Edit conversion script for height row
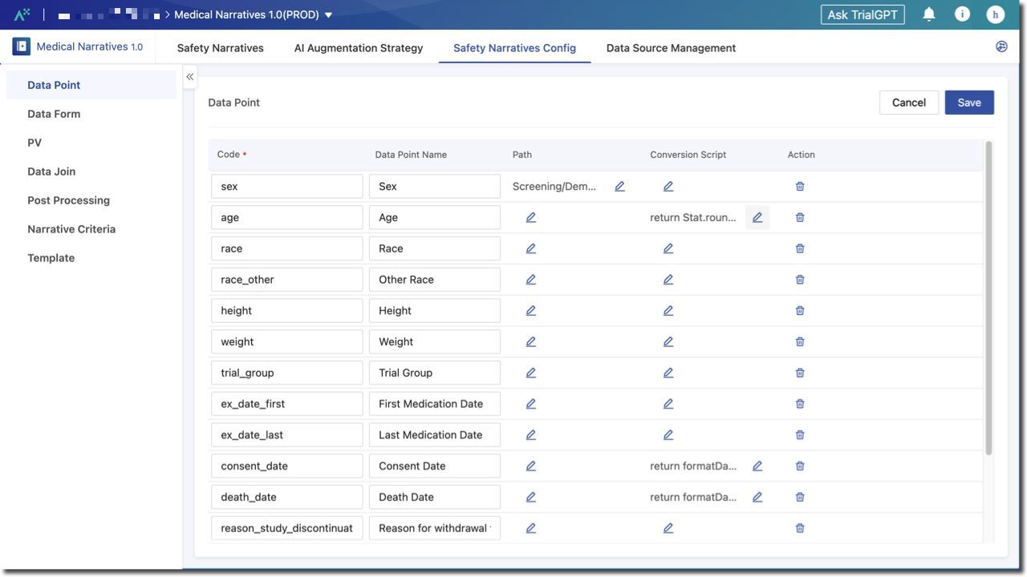Screen dimensions: 1027x577 [668, 311]
